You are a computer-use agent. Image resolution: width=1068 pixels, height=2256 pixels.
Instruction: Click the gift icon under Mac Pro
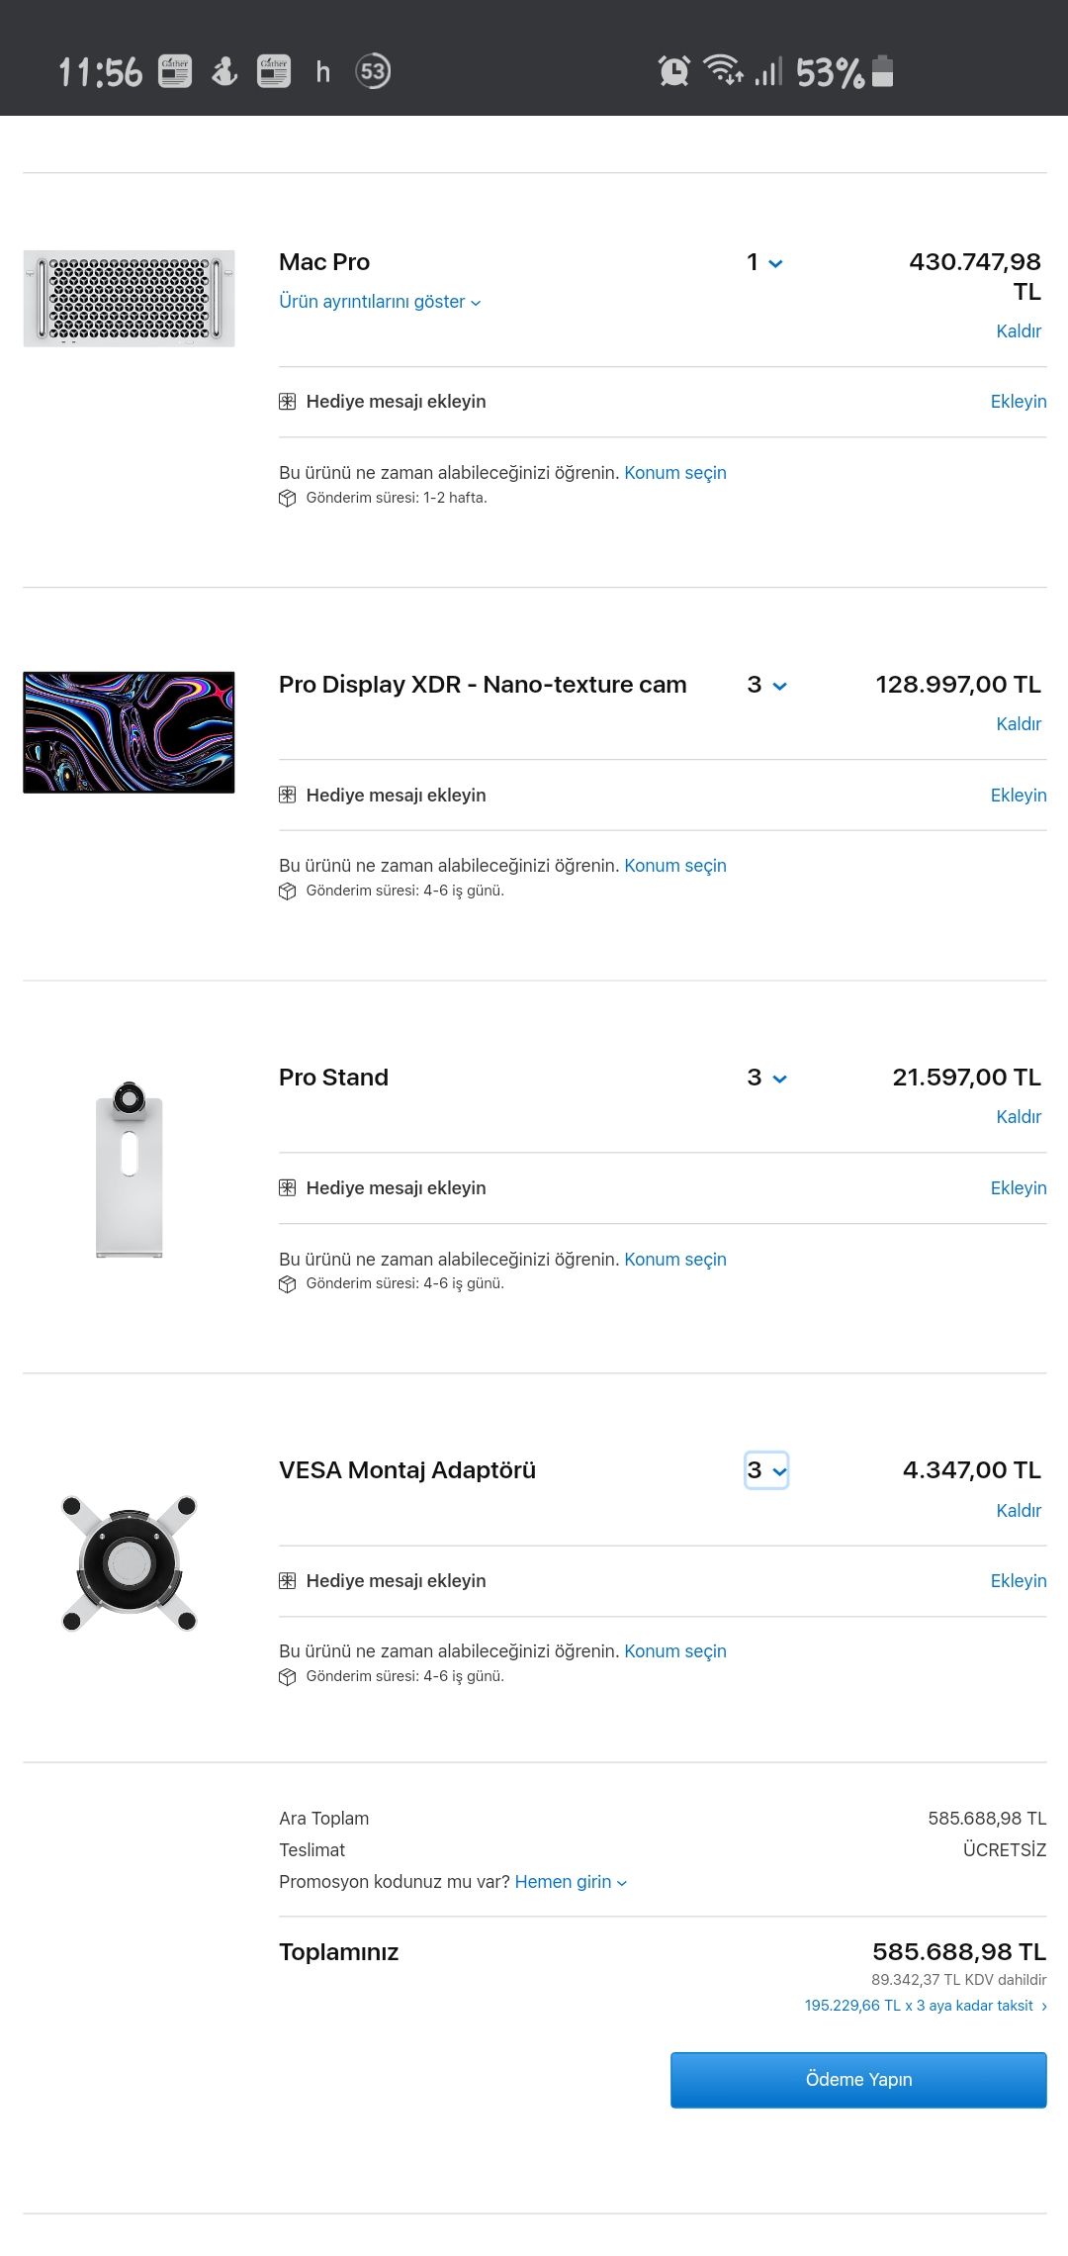[x=288, y=402]
